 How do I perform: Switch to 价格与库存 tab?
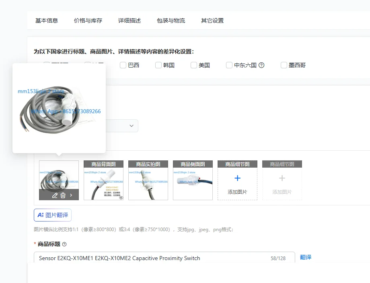pos(88,21)
